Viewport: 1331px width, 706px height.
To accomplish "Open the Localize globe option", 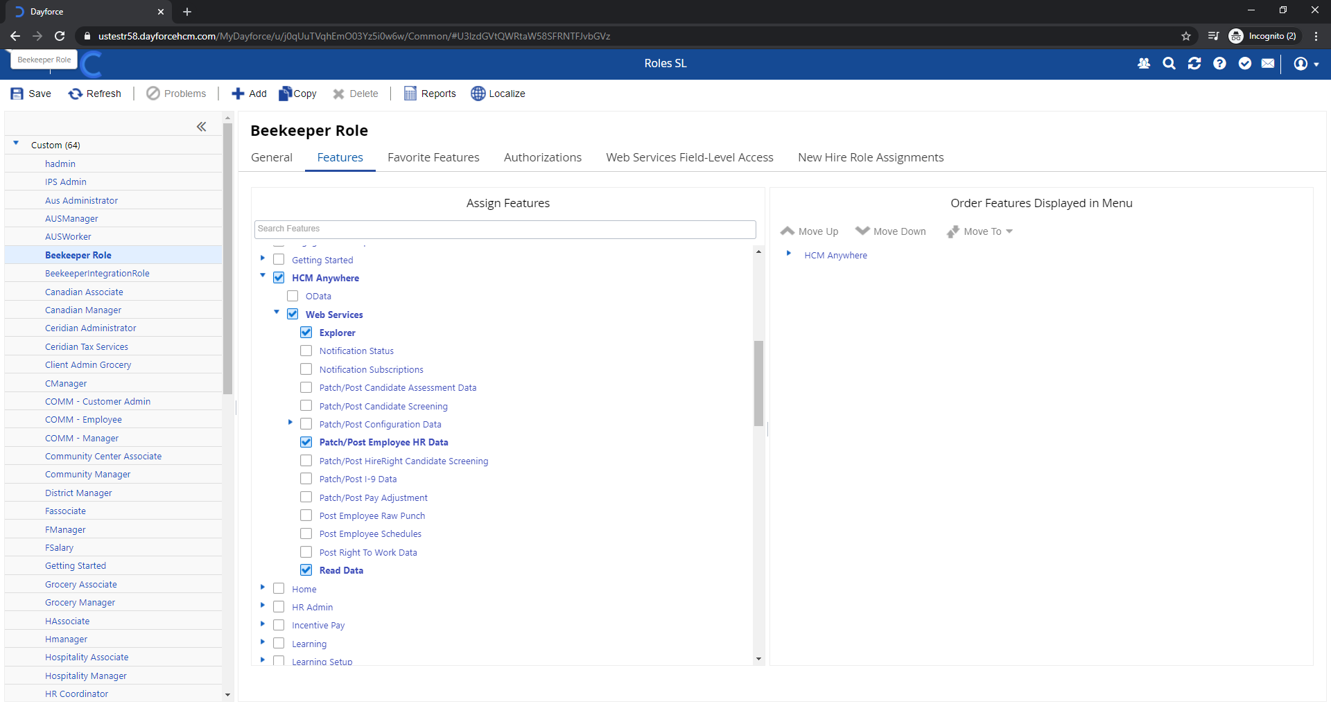I will coord(498,94).
